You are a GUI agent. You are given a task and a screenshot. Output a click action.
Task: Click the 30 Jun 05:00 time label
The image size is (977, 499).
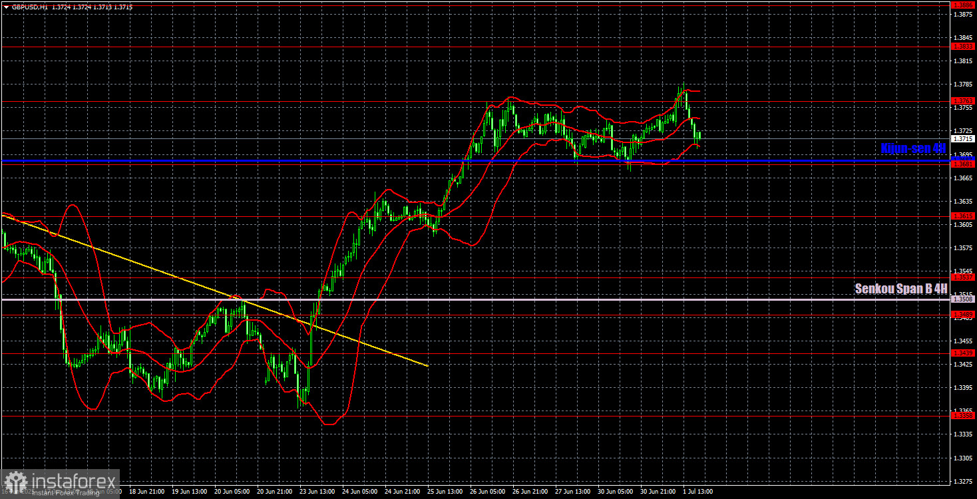(615, 492)
